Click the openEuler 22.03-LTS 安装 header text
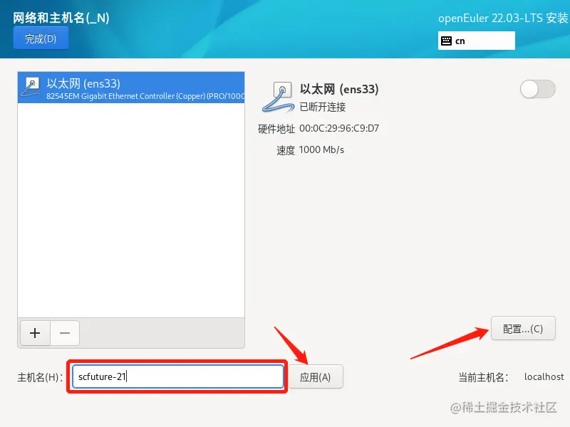The height and width of the screenshot is (427, 570). (x=503, y=18)
